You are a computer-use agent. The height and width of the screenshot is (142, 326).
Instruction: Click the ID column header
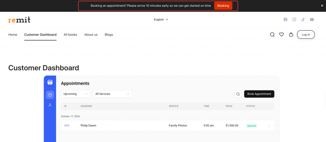pyautogui.click(x=65, y=106)
